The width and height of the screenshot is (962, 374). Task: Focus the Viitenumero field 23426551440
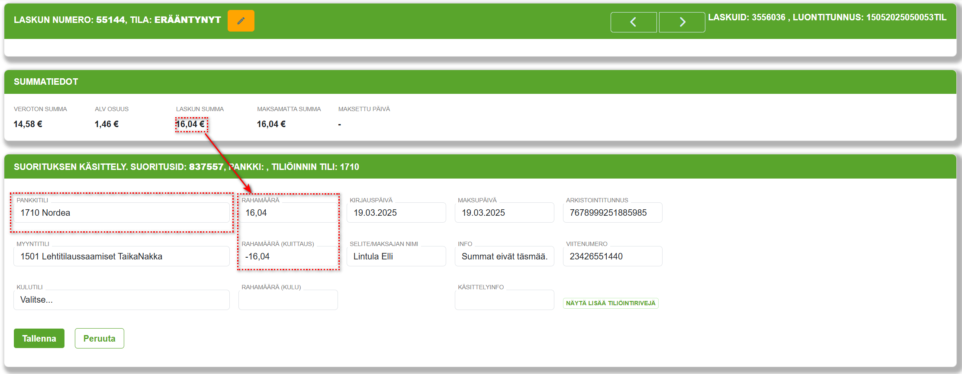pos(613,256)
